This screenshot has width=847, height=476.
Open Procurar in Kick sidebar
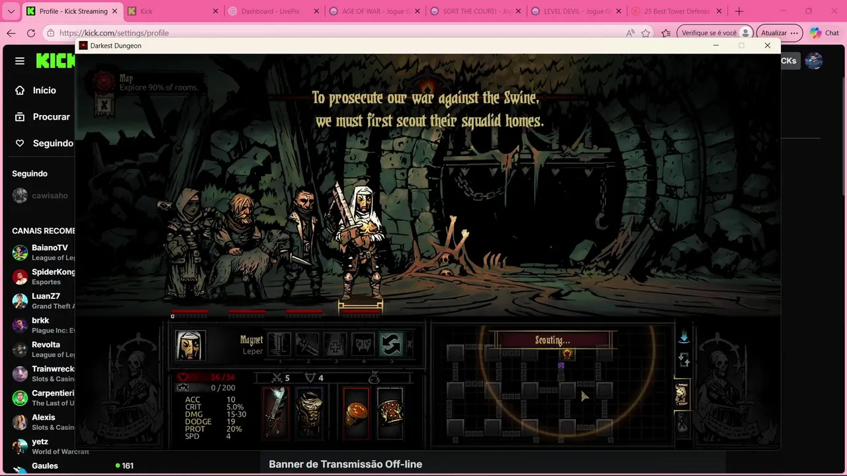coord(42,116)
